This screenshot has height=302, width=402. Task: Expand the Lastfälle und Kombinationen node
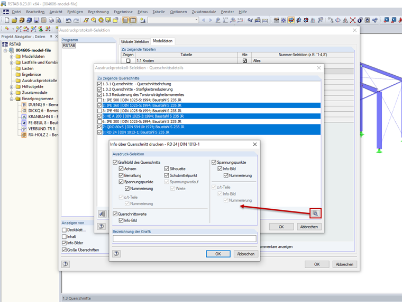click(x=12, y=63)
